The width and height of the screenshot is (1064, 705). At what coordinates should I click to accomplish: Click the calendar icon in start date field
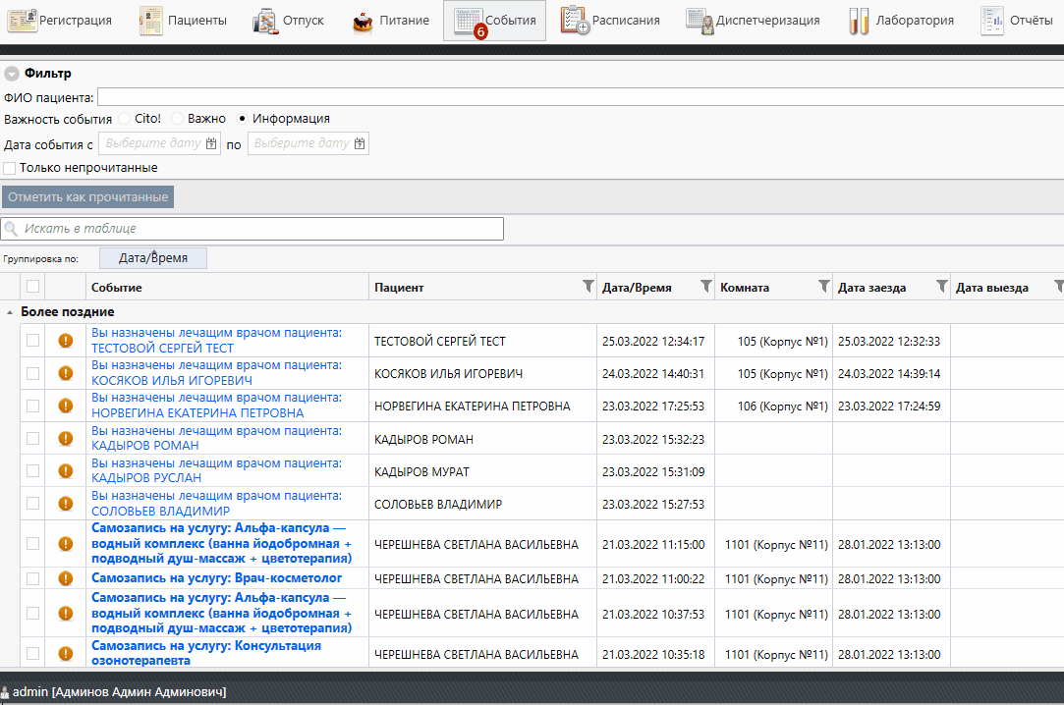coord(211,143)
